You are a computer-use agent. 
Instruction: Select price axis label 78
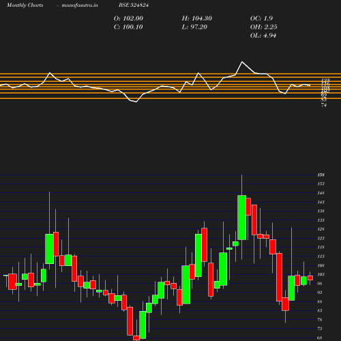coord(320,320)
